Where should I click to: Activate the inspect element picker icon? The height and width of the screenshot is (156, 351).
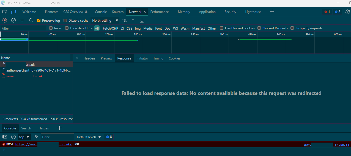coord(5,12)
